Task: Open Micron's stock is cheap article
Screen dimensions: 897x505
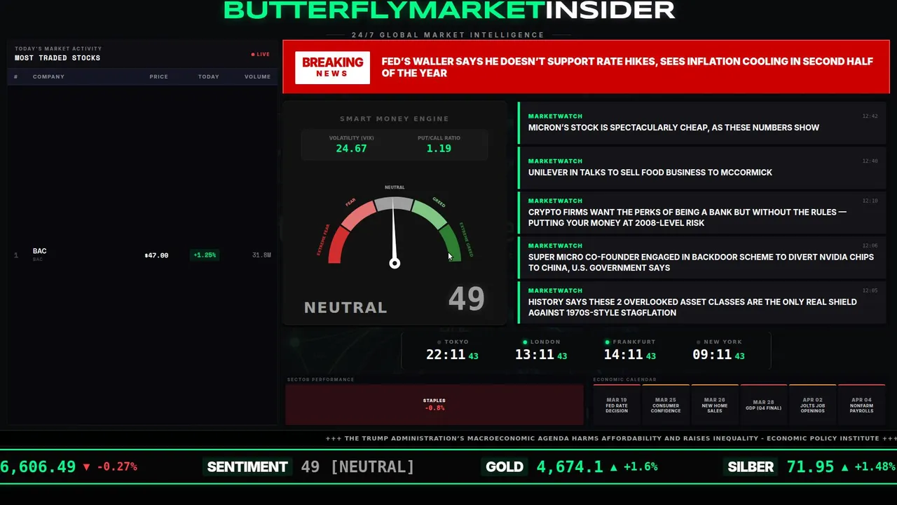Action: (673, 128)
